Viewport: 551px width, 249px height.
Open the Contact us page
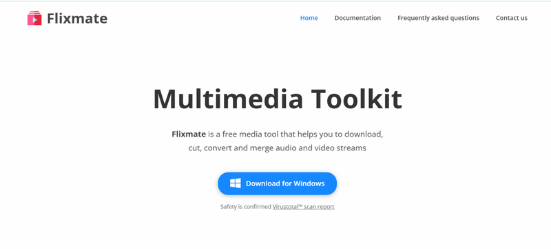point(511,18)
